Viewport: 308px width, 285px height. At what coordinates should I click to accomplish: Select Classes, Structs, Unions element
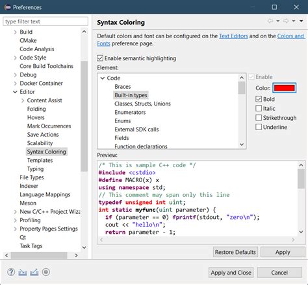coord(142,104)
